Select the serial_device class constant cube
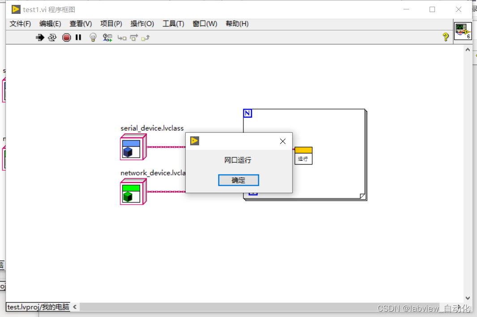477x317 pixels. 133,147
